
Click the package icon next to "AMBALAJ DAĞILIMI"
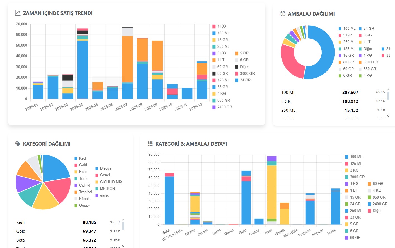coord(283,13)
